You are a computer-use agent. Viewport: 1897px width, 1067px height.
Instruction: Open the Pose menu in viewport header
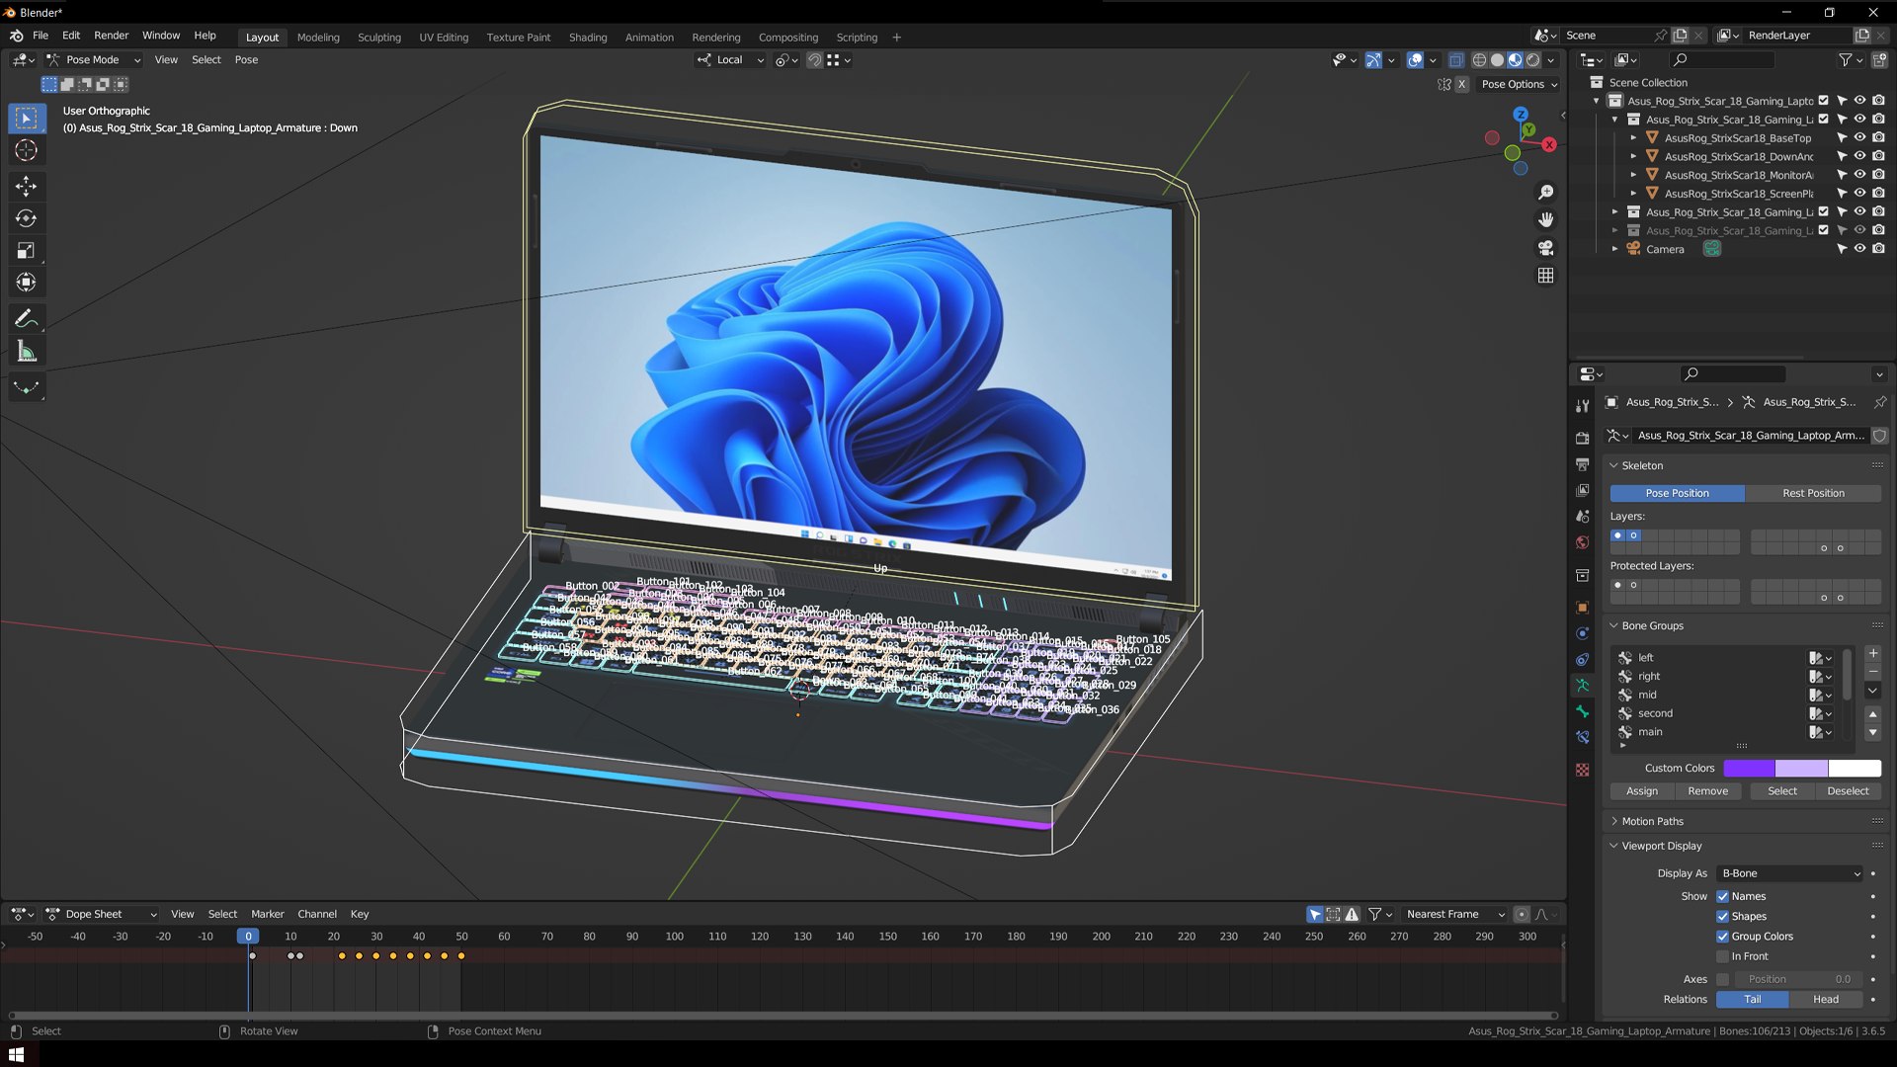(246, 60)
